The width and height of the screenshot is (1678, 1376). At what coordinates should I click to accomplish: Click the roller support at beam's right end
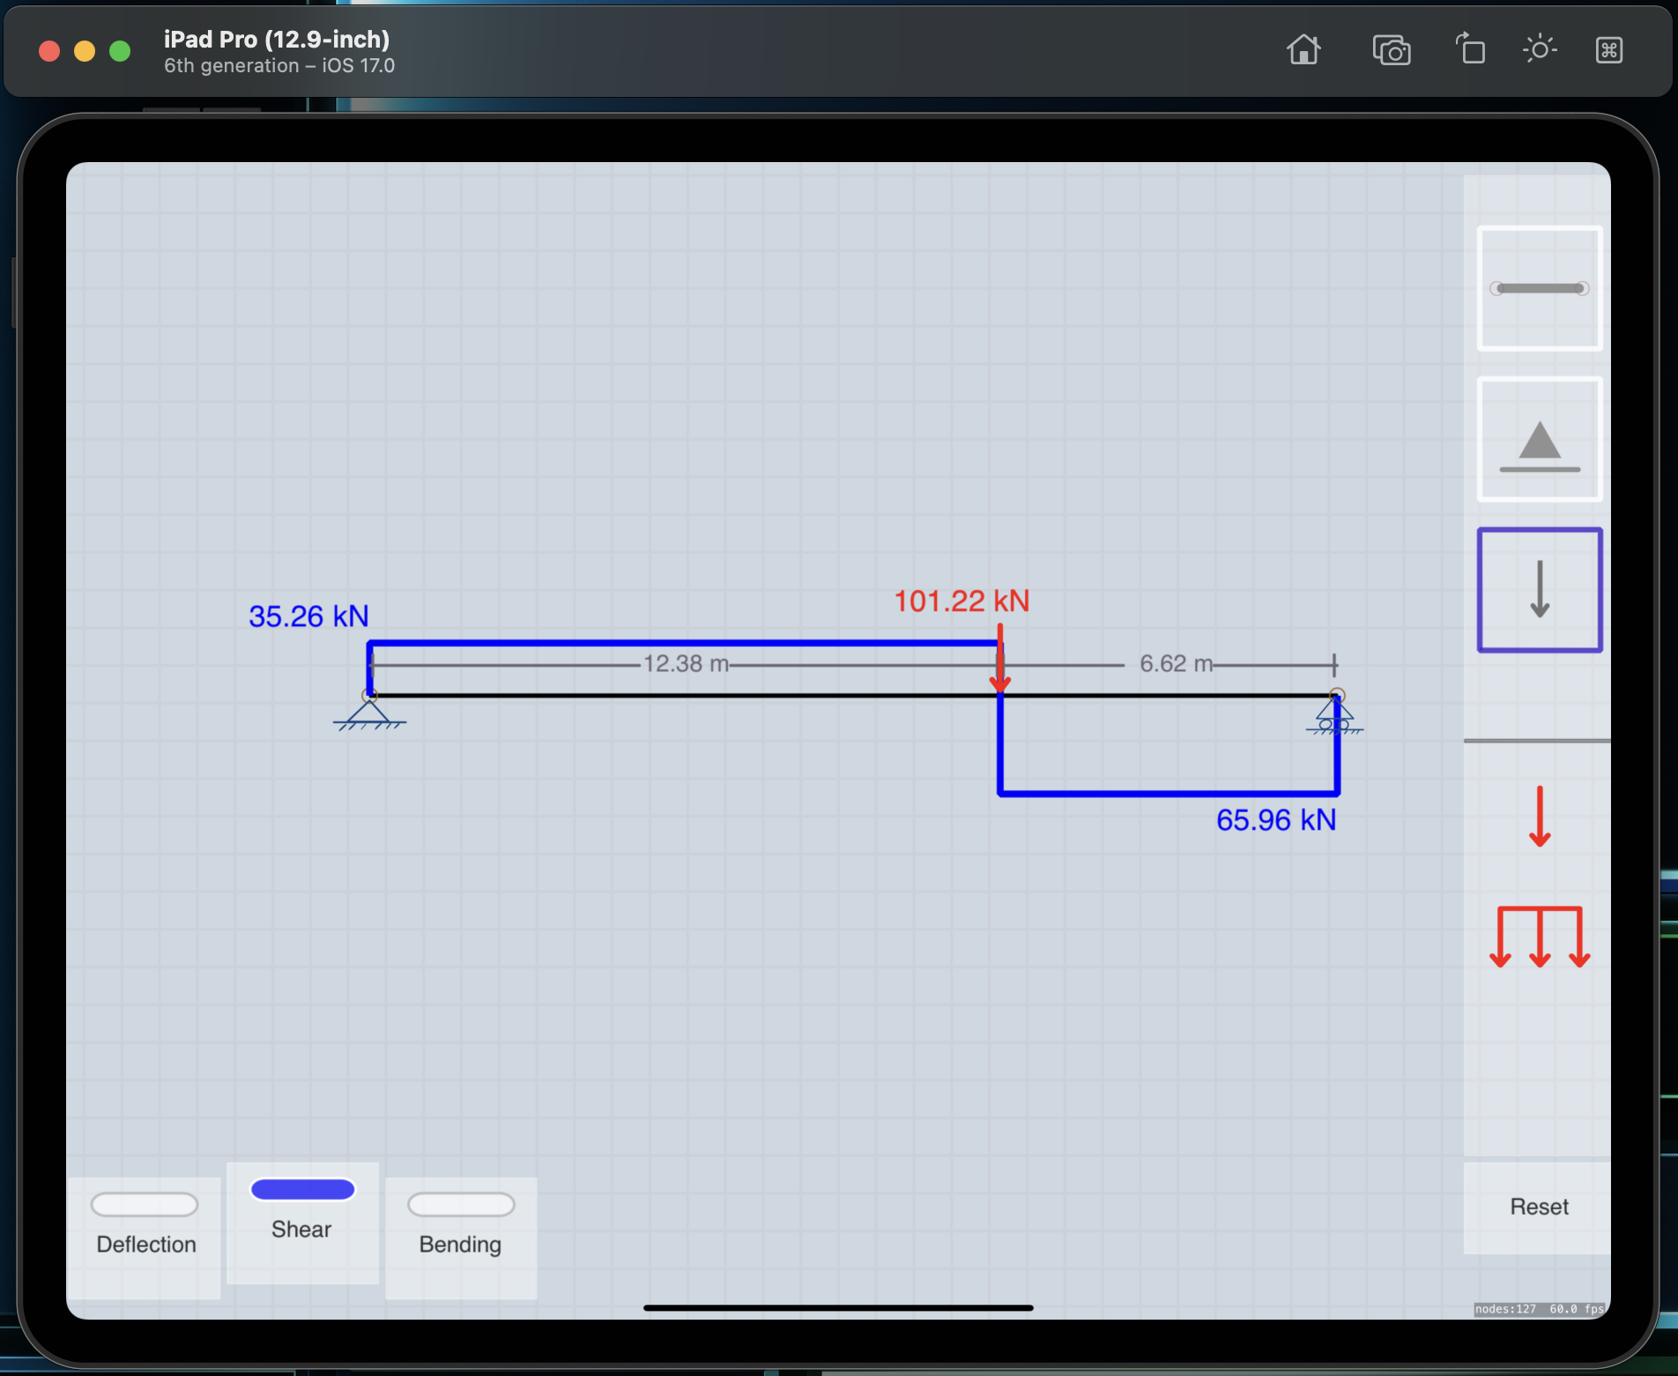click(x=1336, y=714)
